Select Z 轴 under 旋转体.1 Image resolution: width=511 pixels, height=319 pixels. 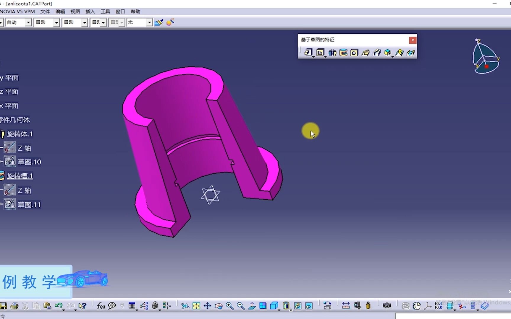tap(24, 148)
